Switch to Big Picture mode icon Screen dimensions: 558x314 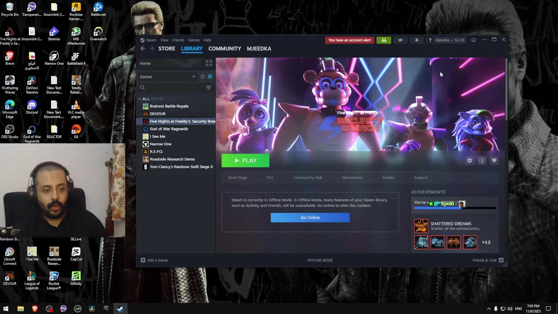click(x=473, y=40)
